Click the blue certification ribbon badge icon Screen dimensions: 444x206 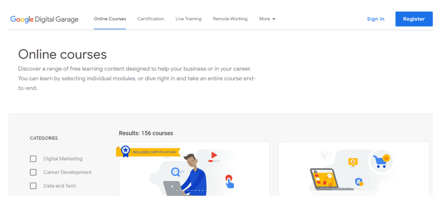pos(125,151)
